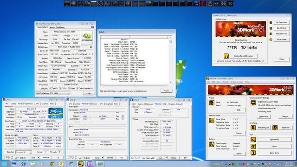Viewport: 297px width, 167px height.
Task: Click the Benchmark button in 3DMark2001
Action: point(274,140)
